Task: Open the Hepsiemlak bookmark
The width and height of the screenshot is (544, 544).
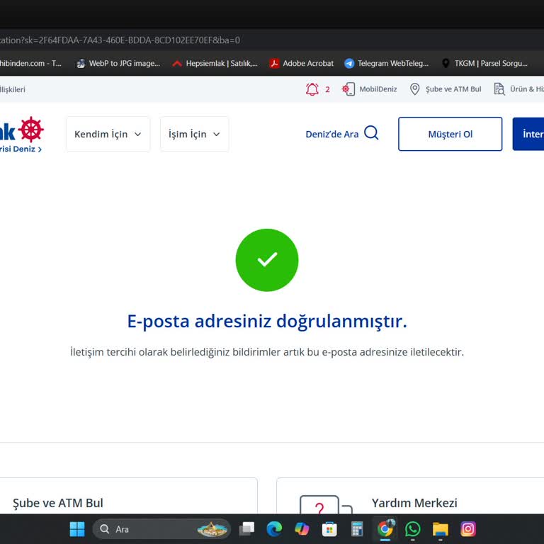Action: [215, 64]
